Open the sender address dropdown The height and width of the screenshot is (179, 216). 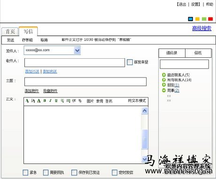pos(77,50)
